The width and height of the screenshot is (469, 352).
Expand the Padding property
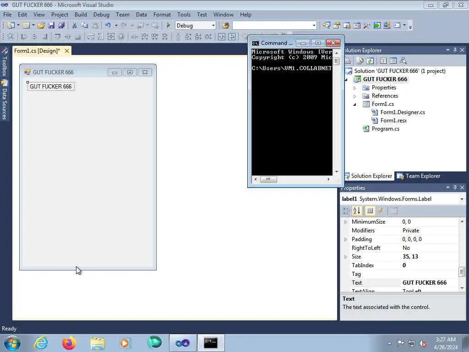tap(345, 239)
